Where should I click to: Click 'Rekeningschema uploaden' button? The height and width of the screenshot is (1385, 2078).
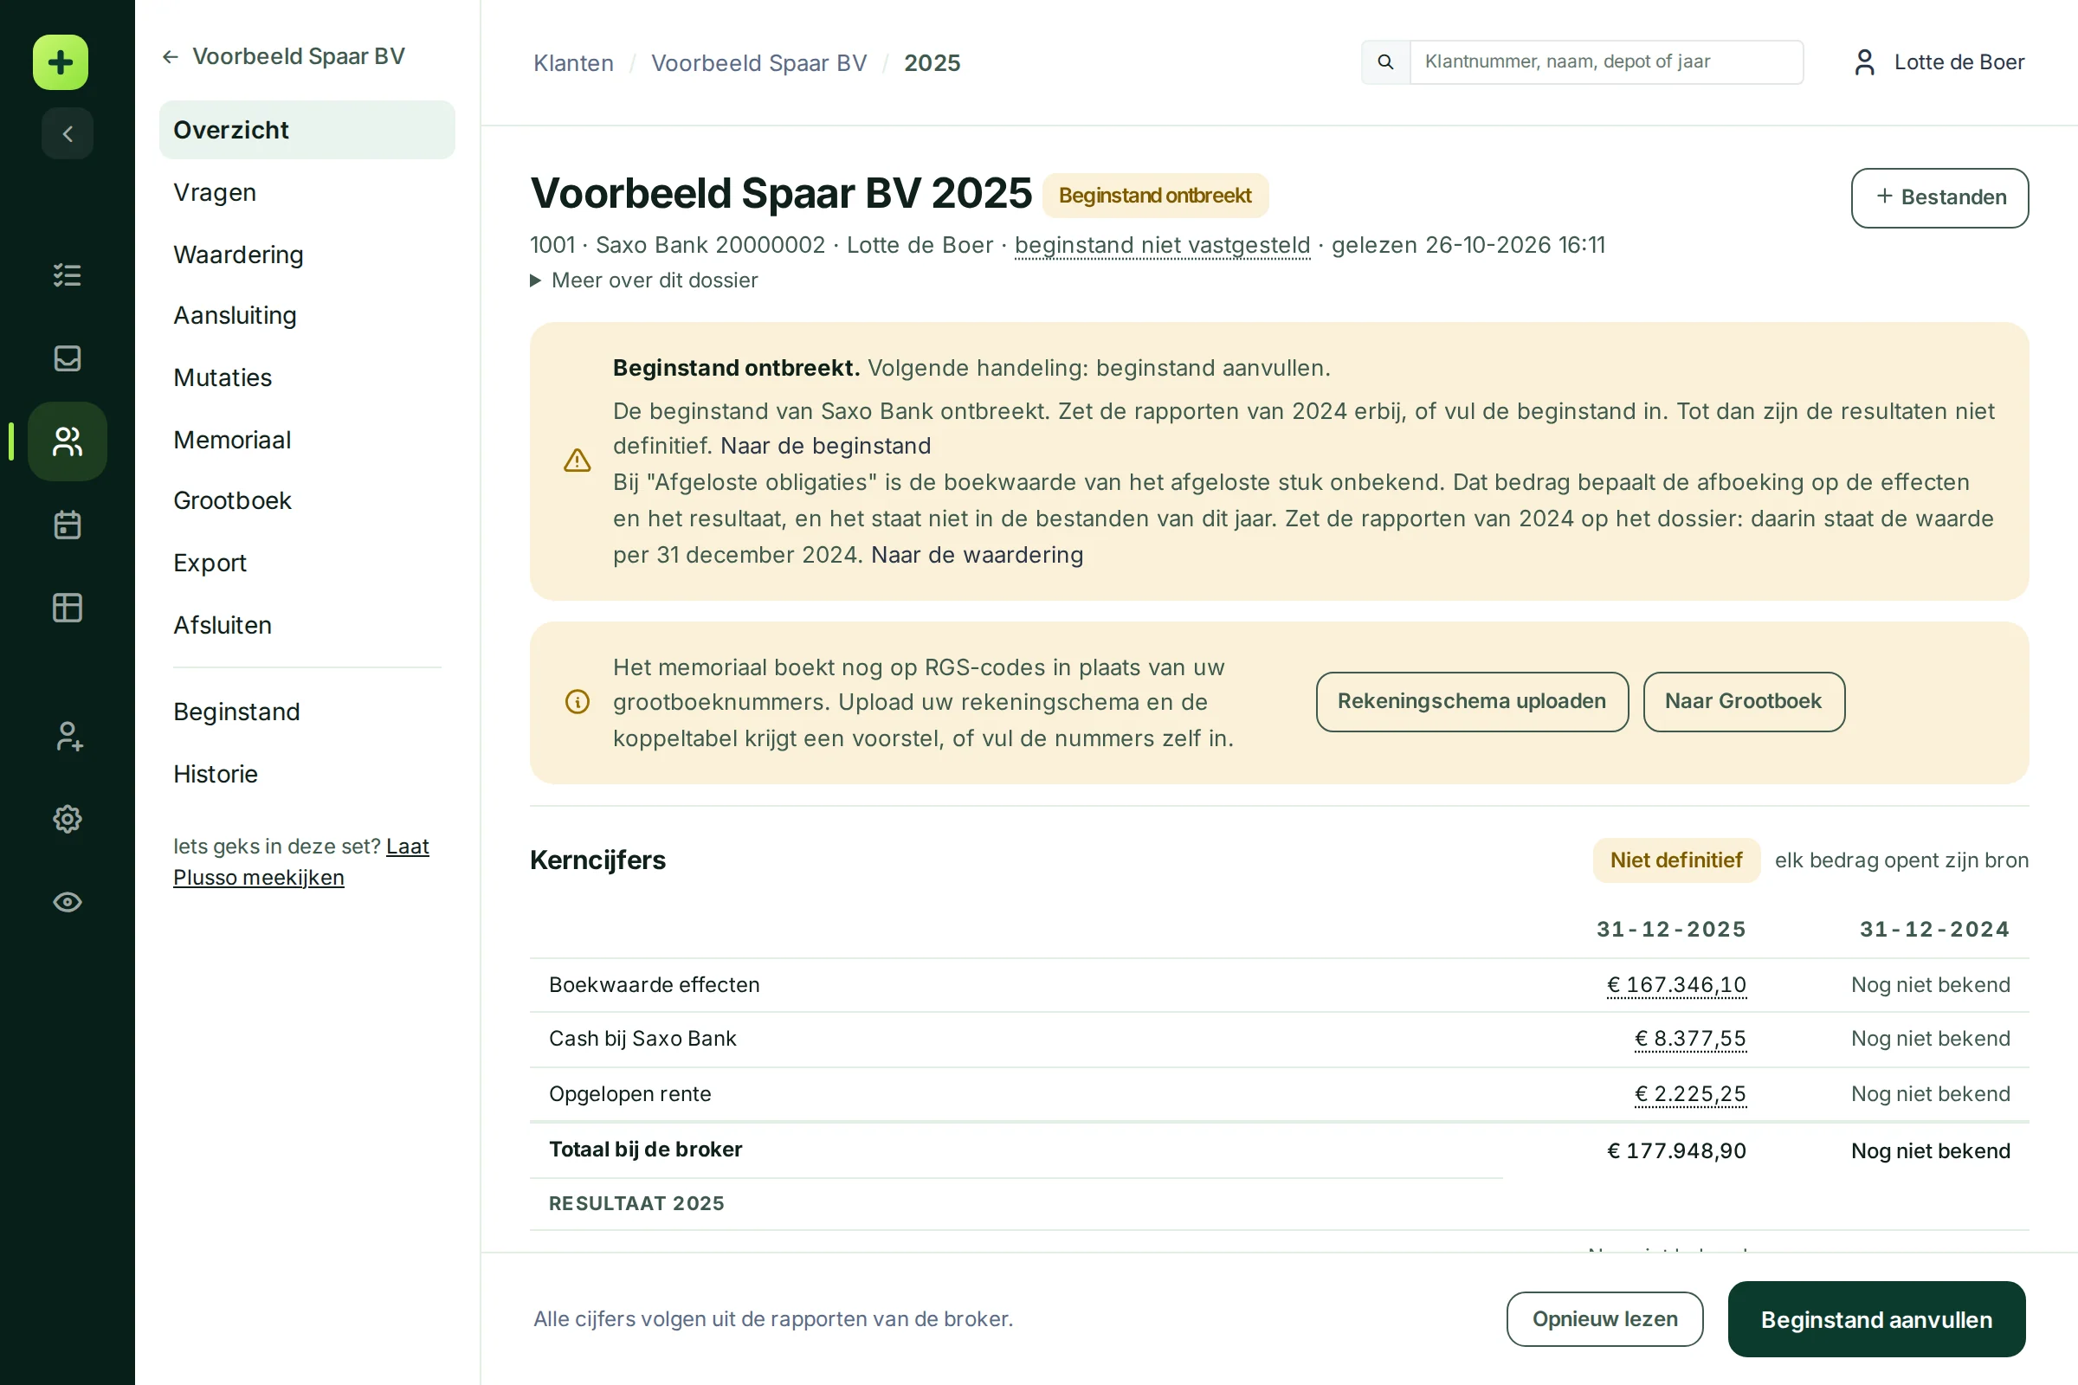pyautogui.click(x=1472, y=701)
